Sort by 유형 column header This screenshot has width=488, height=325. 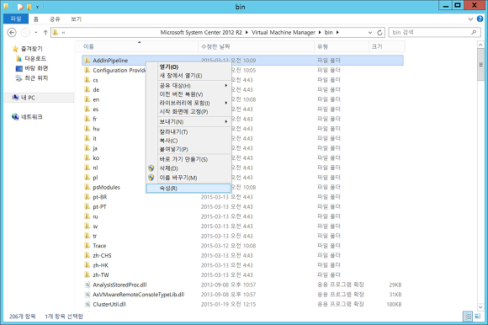[x=342, y=46]
